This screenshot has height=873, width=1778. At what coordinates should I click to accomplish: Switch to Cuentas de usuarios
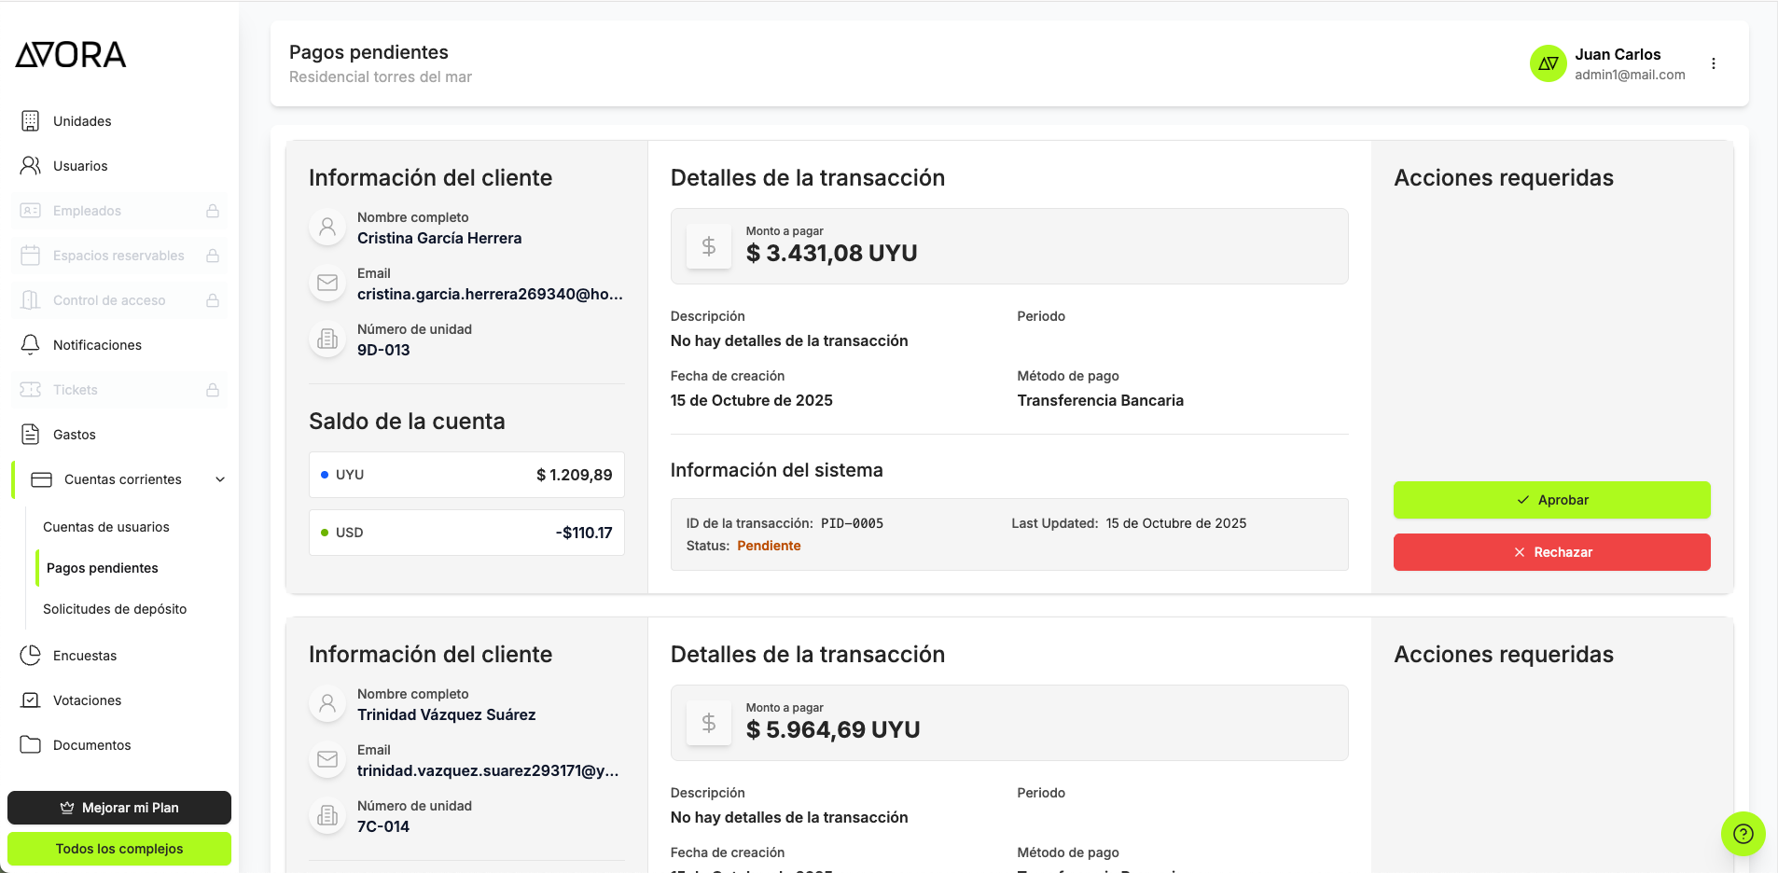(x=105, y=526)
